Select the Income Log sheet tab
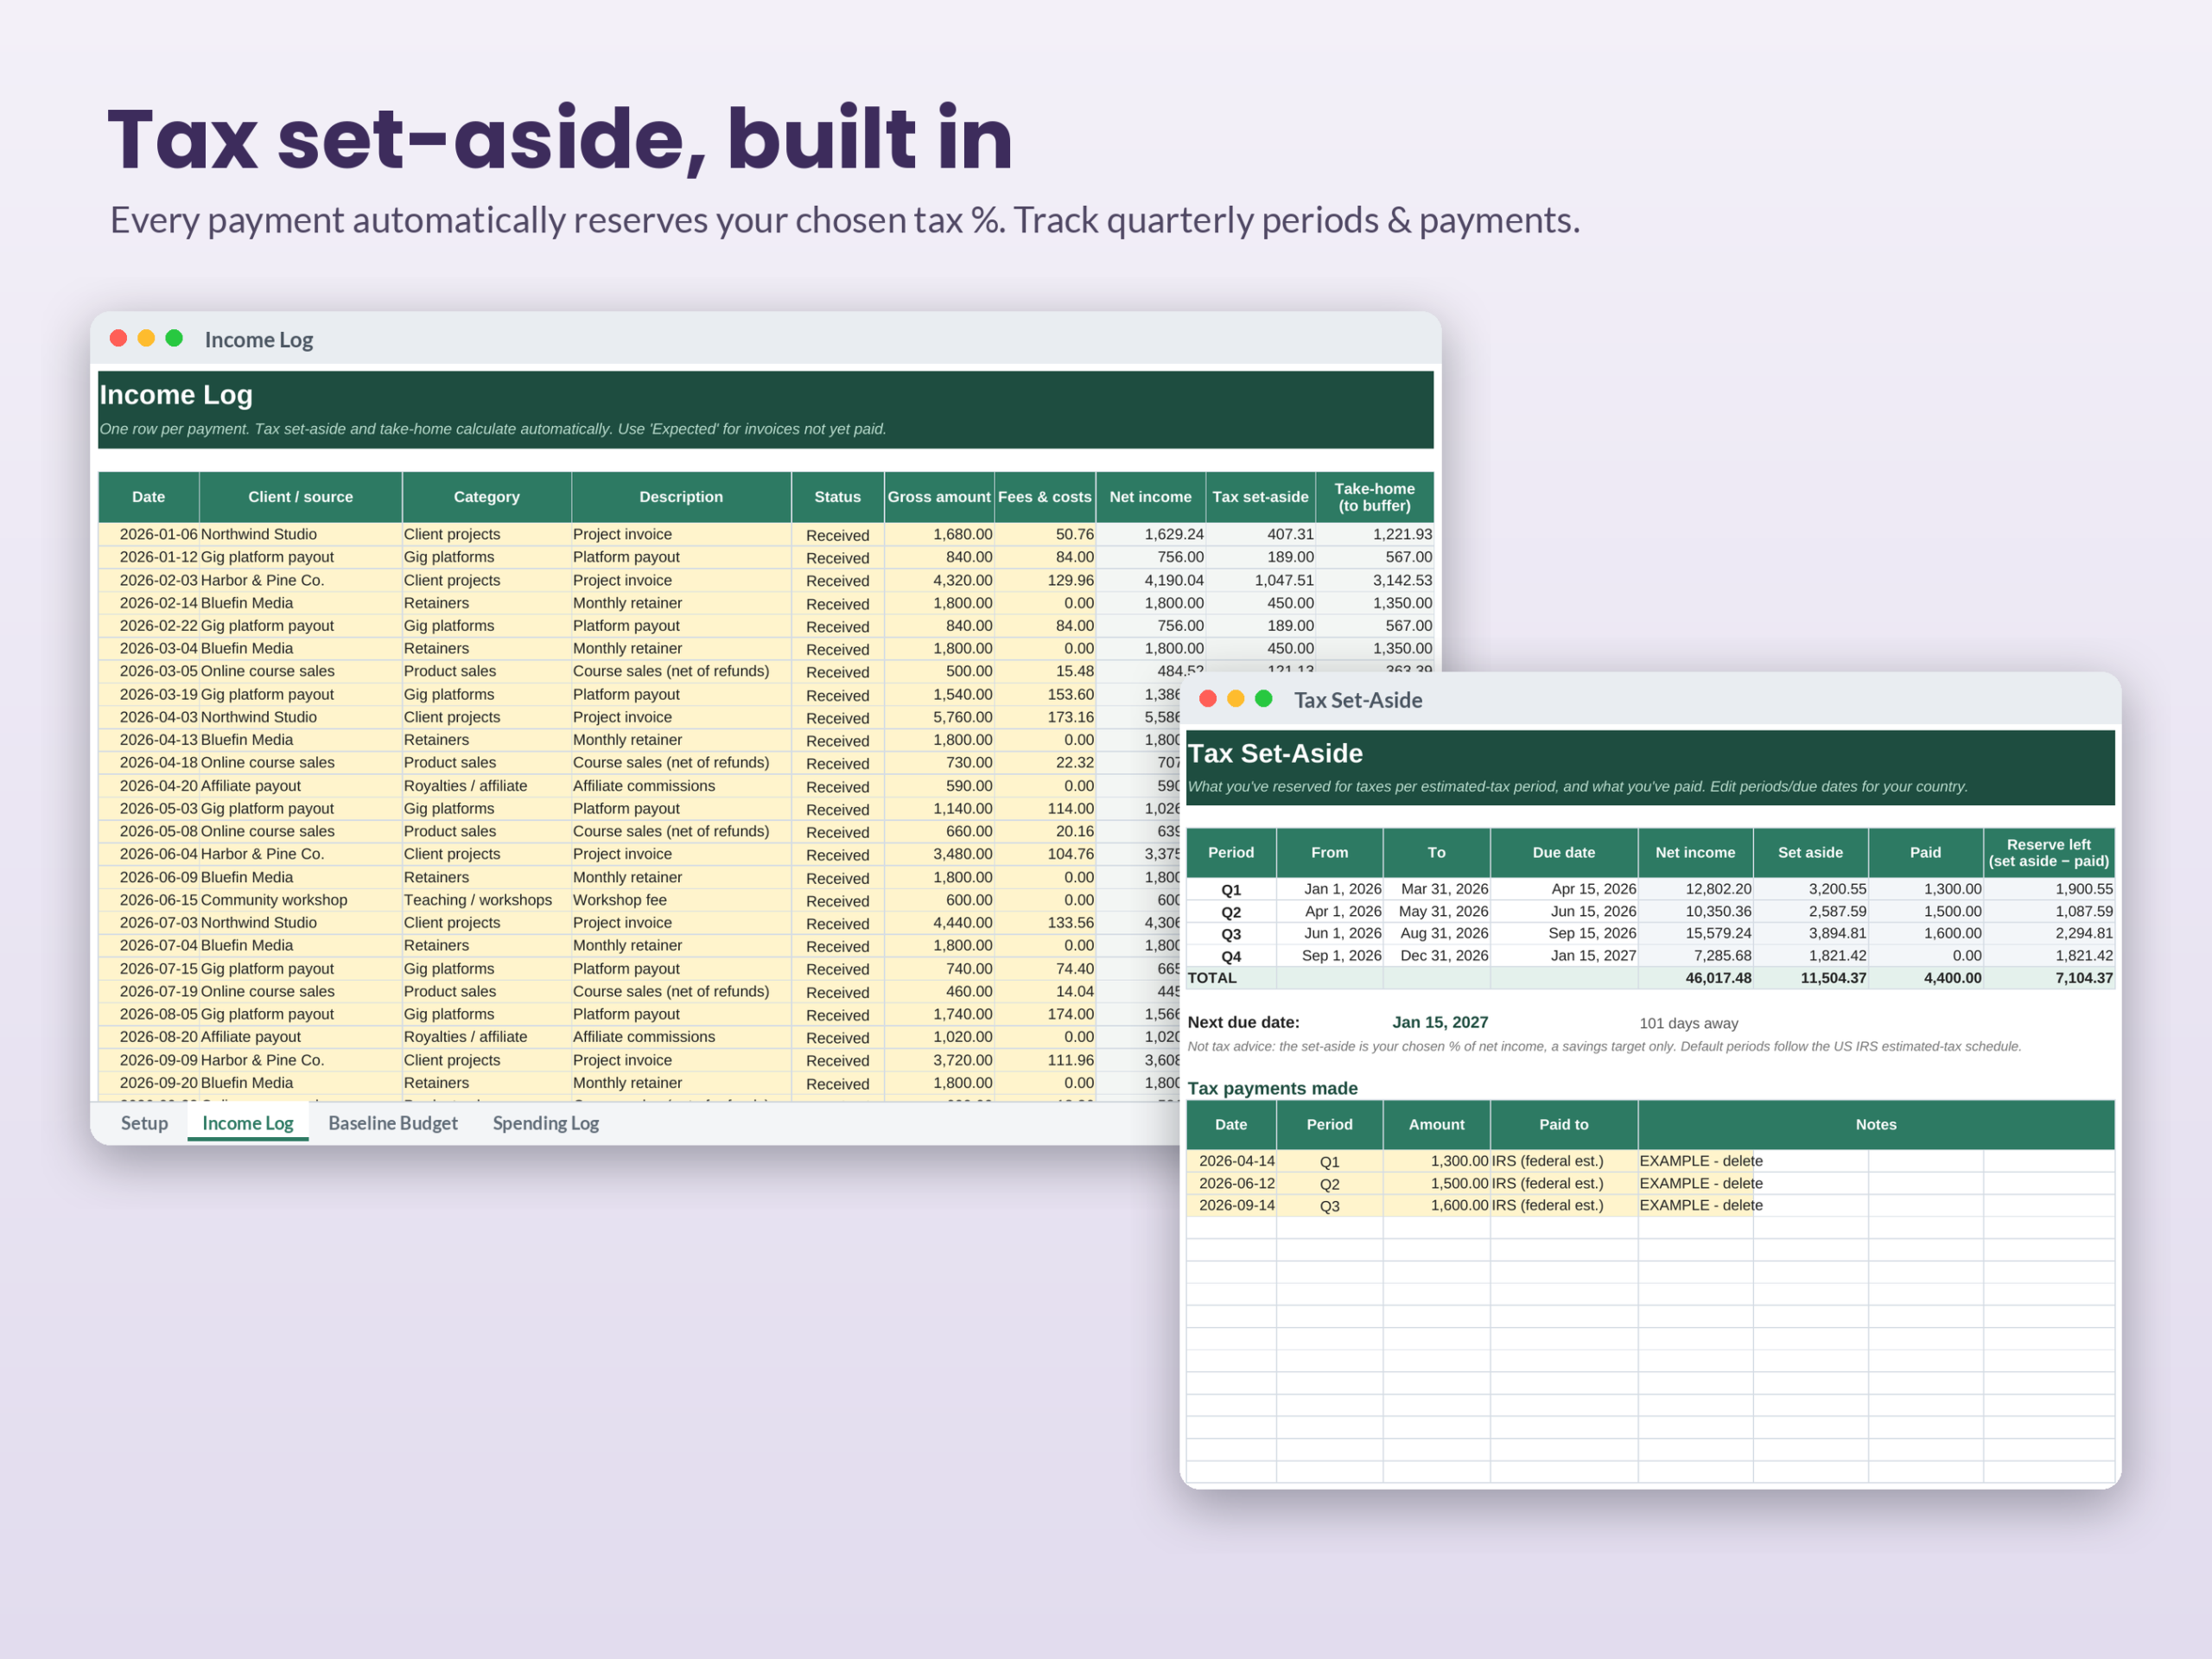Screen dimensions: 2212x1659 click(x=248, y=1123)
